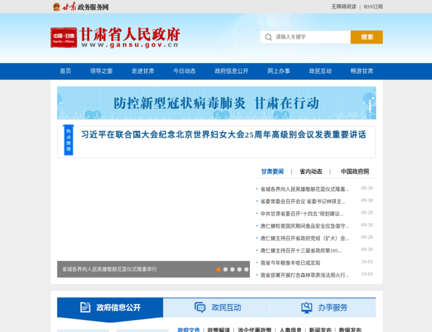
Task: Switch to the 中国政府网 tab
Action: click(x=355, y=171)
